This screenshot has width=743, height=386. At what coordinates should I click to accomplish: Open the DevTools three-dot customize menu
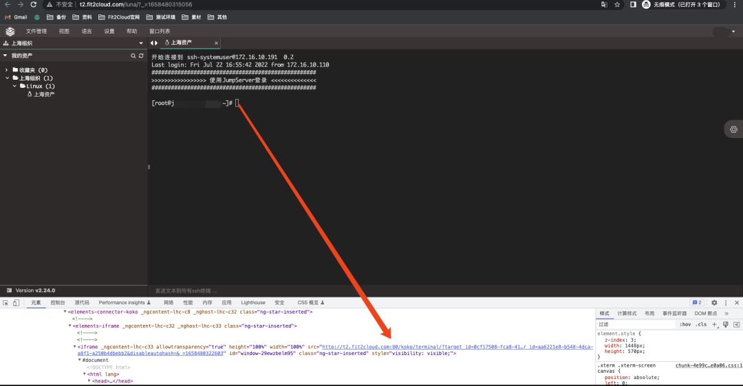726,303
